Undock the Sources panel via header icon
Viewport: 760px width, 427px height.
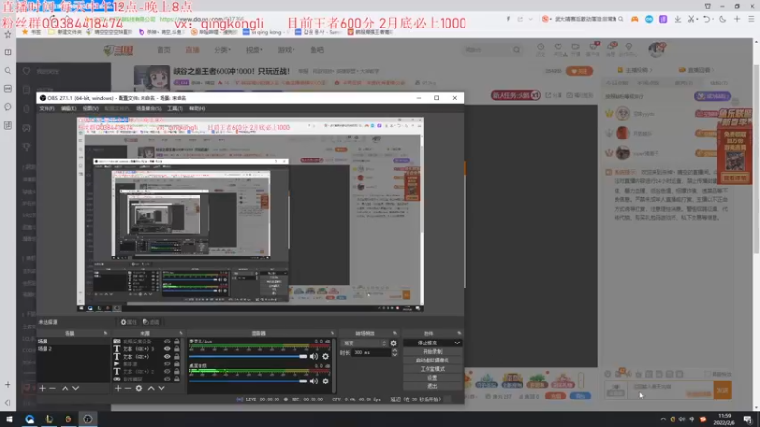coord(180,333)
